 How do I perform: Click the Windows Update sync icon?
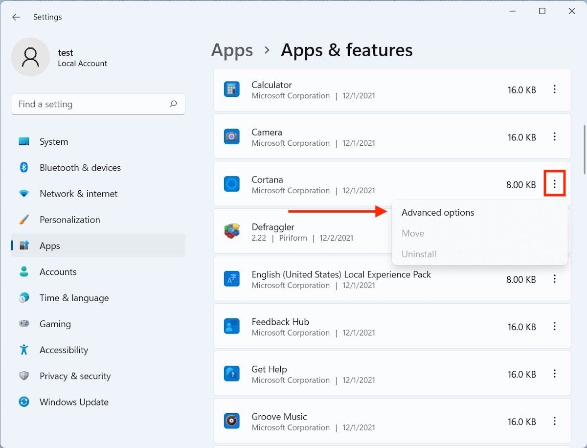click(24, 402)
